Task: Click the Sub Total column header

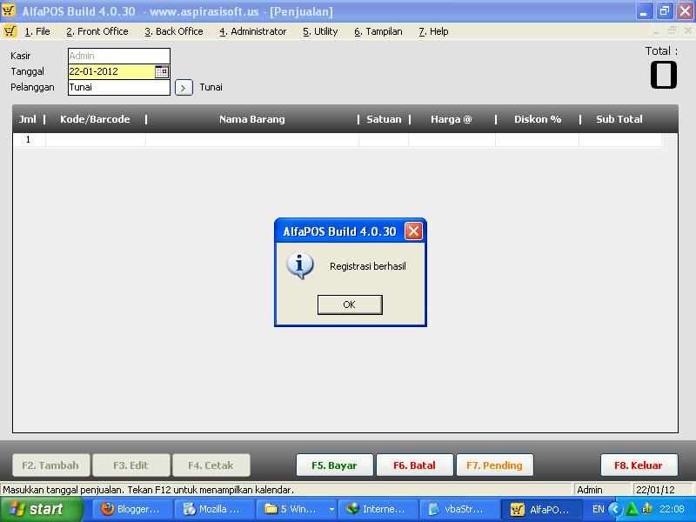Action: 619,119
